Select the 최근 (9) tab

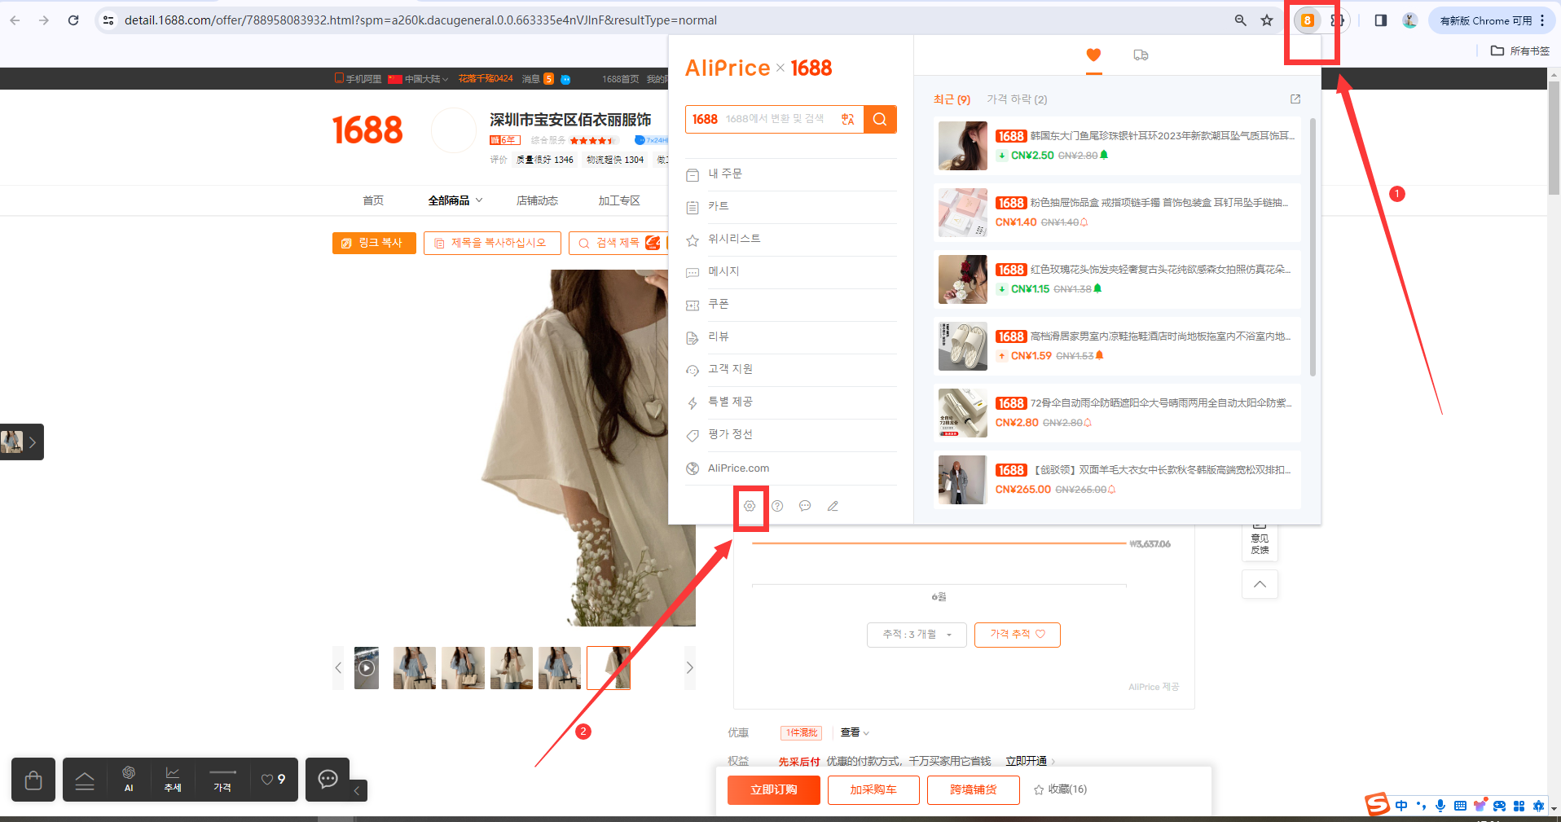[x=952, y=99]
